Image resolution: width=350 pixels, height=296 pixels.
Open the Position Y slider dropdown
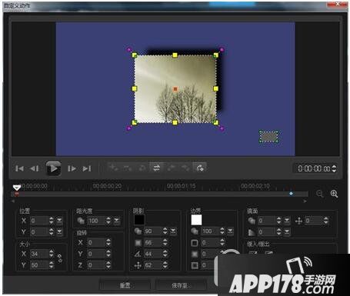click(x=59, y=232)
